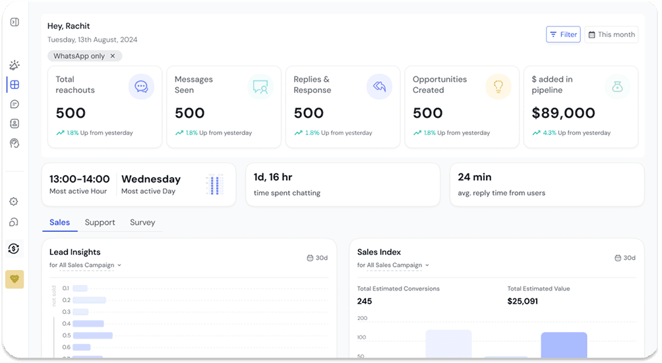The image size is (662, 363).
Task: Collapse the sidebar panel toggle icon
Action: [15, 22]
